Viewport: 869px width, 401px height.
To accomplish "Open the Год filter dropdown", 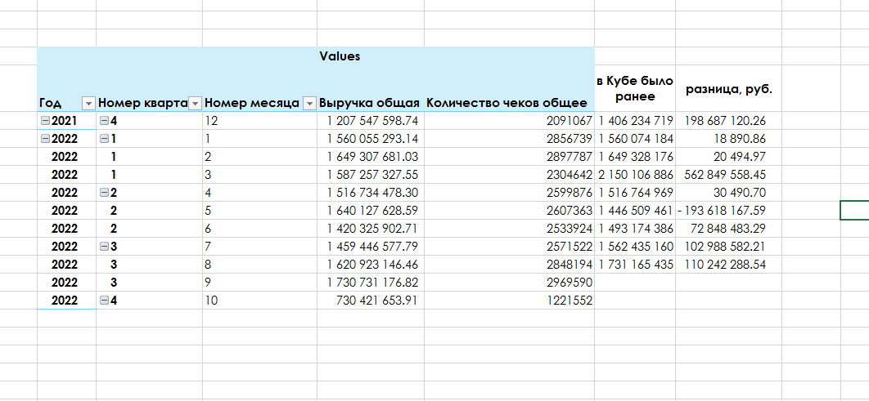I will 88,103.
